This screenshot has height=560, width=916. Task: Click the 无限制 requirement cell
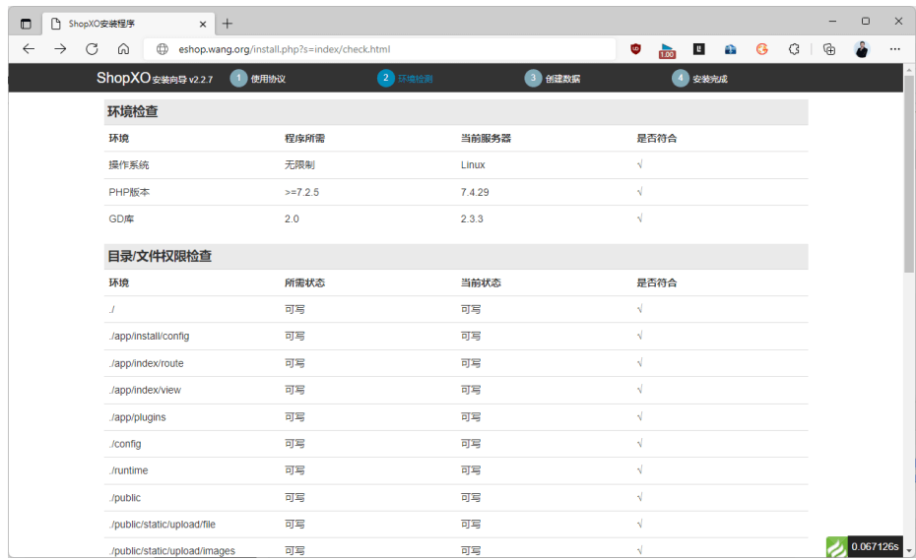pyautogui.click(x=299, y=165)
